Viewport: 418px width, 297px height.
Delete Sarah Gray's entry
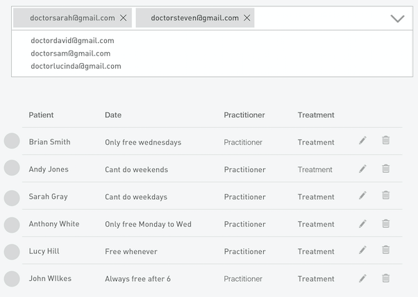click(386, 195)
